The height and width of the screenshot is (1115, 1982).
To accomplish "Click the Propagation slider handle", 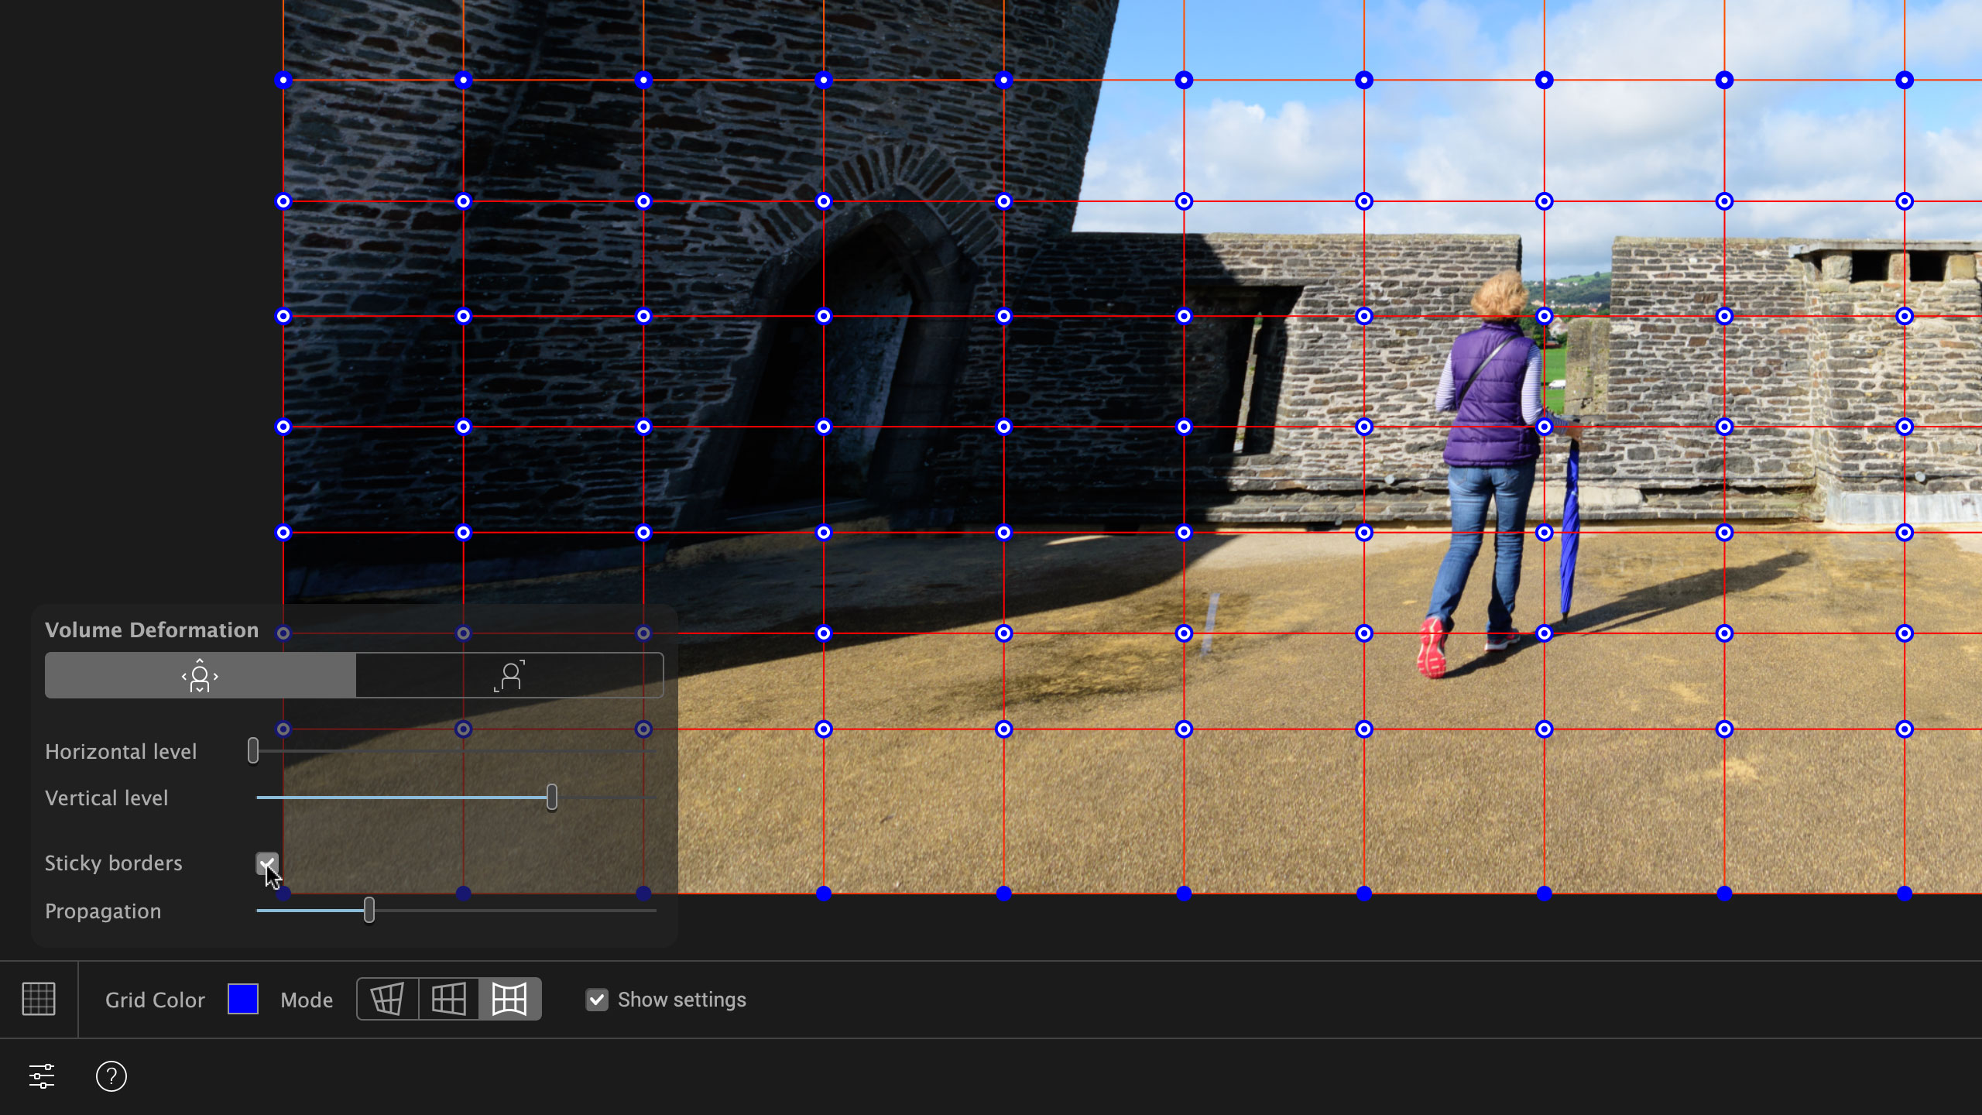I will [369, 910].
